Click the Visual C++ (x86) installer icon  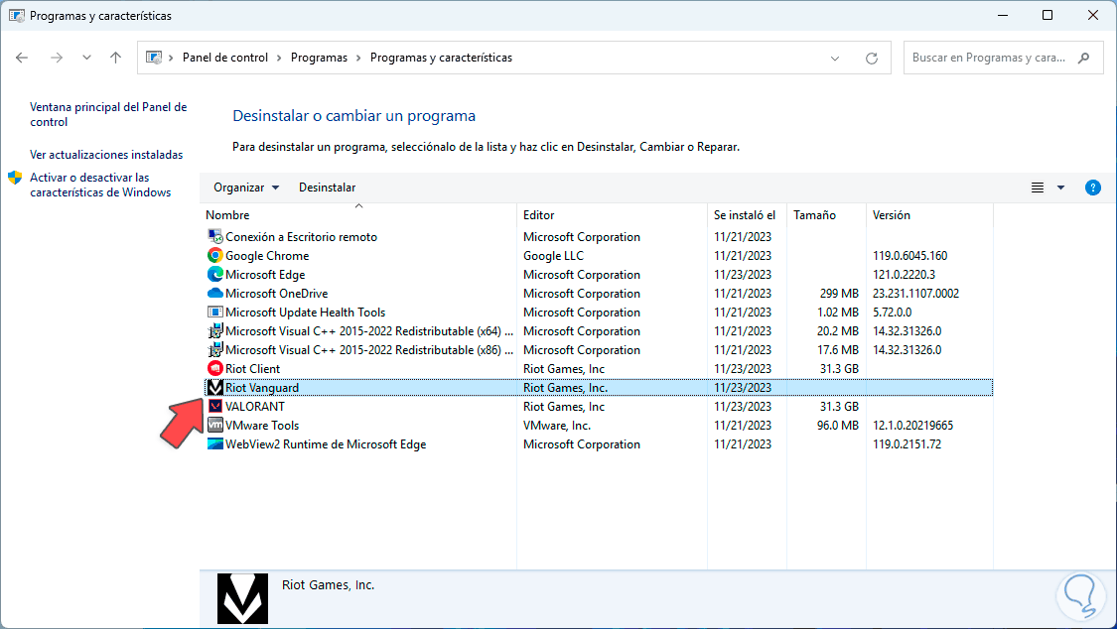(215, 349)
